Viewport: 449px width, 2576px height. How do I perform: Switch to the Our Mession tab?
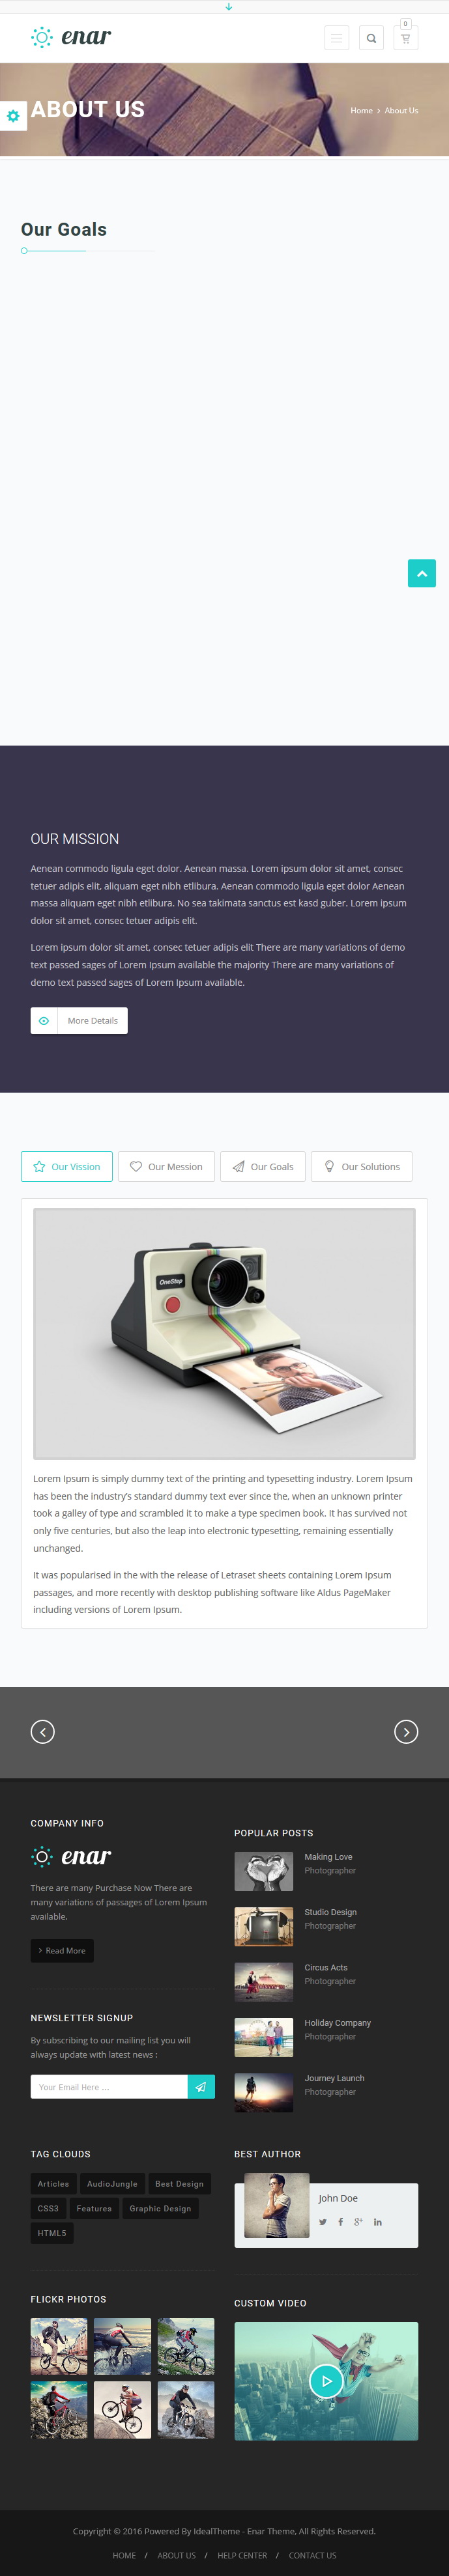pyautogui.click(x=166, y=1166)
